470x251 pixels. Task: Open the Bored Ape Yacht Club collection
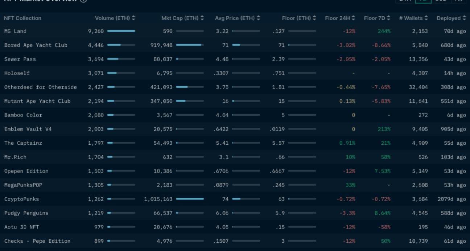click(x=36, y=45)
